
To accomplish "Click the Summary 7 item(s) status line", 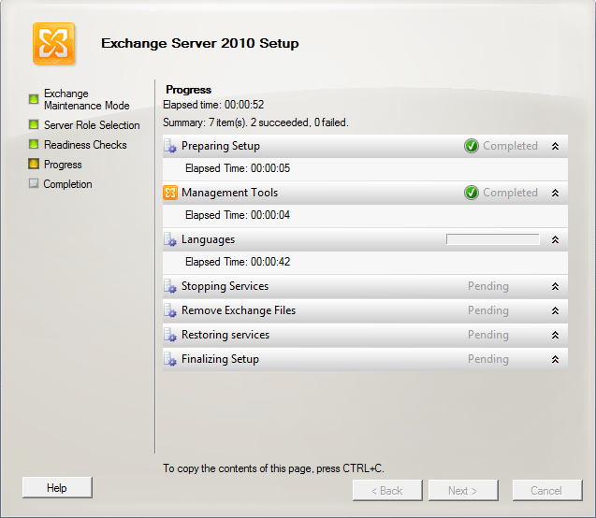I will coord(255,122).
